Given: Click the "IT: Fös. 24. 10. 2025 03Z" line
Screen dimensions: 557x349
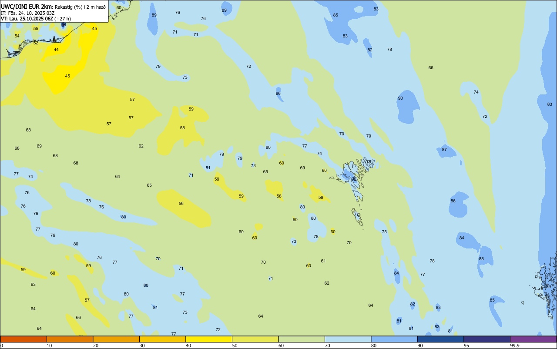Looking at the screenshot, I should (28, 13).
